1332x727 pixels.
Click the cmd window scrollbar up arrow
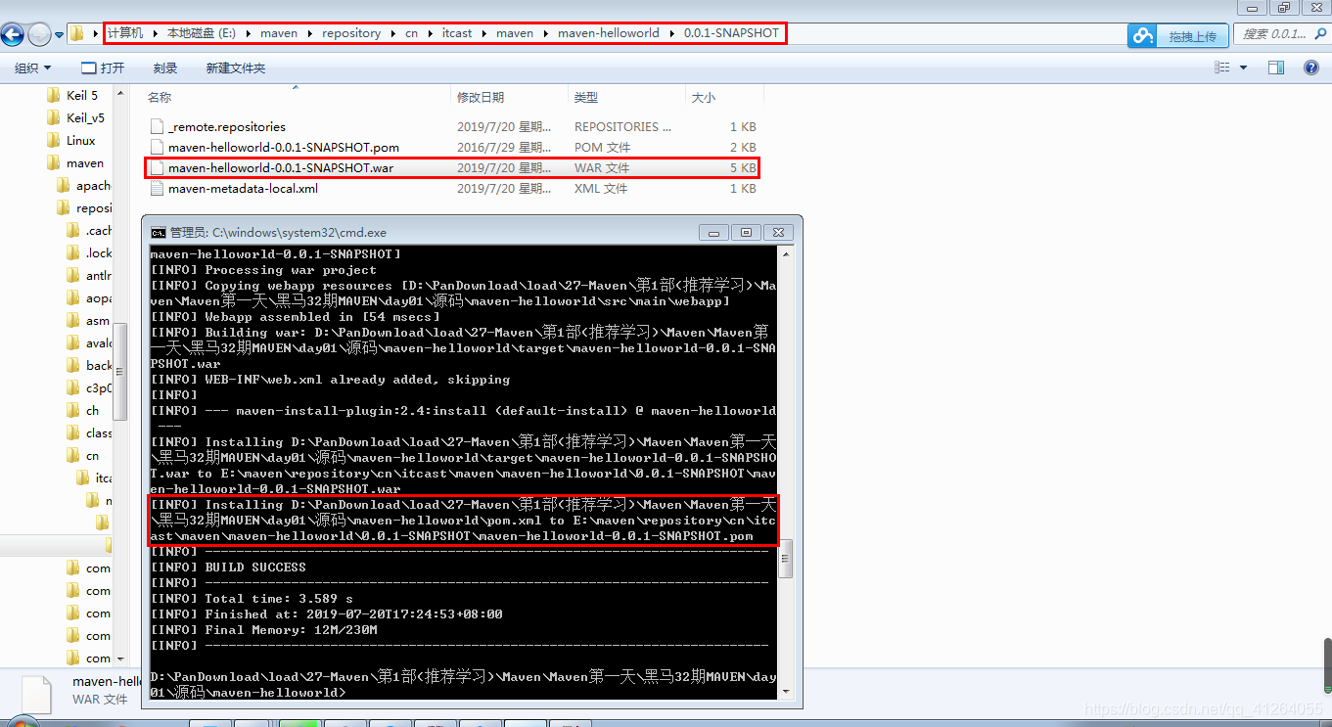pos(785,254)
